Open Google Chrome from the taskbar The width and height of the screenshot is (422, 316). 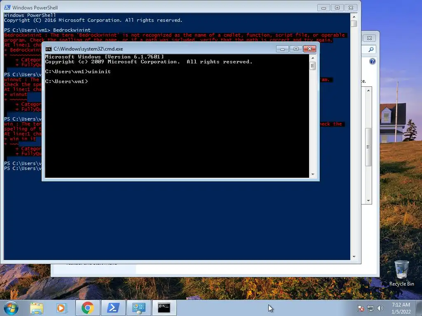pos(87,308)
